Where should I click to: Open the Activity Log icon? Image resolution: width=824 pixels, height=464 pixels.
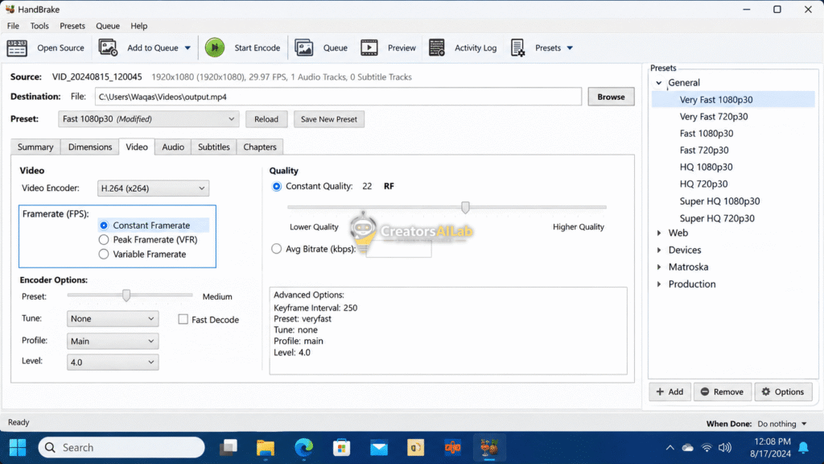coord(437,48)
